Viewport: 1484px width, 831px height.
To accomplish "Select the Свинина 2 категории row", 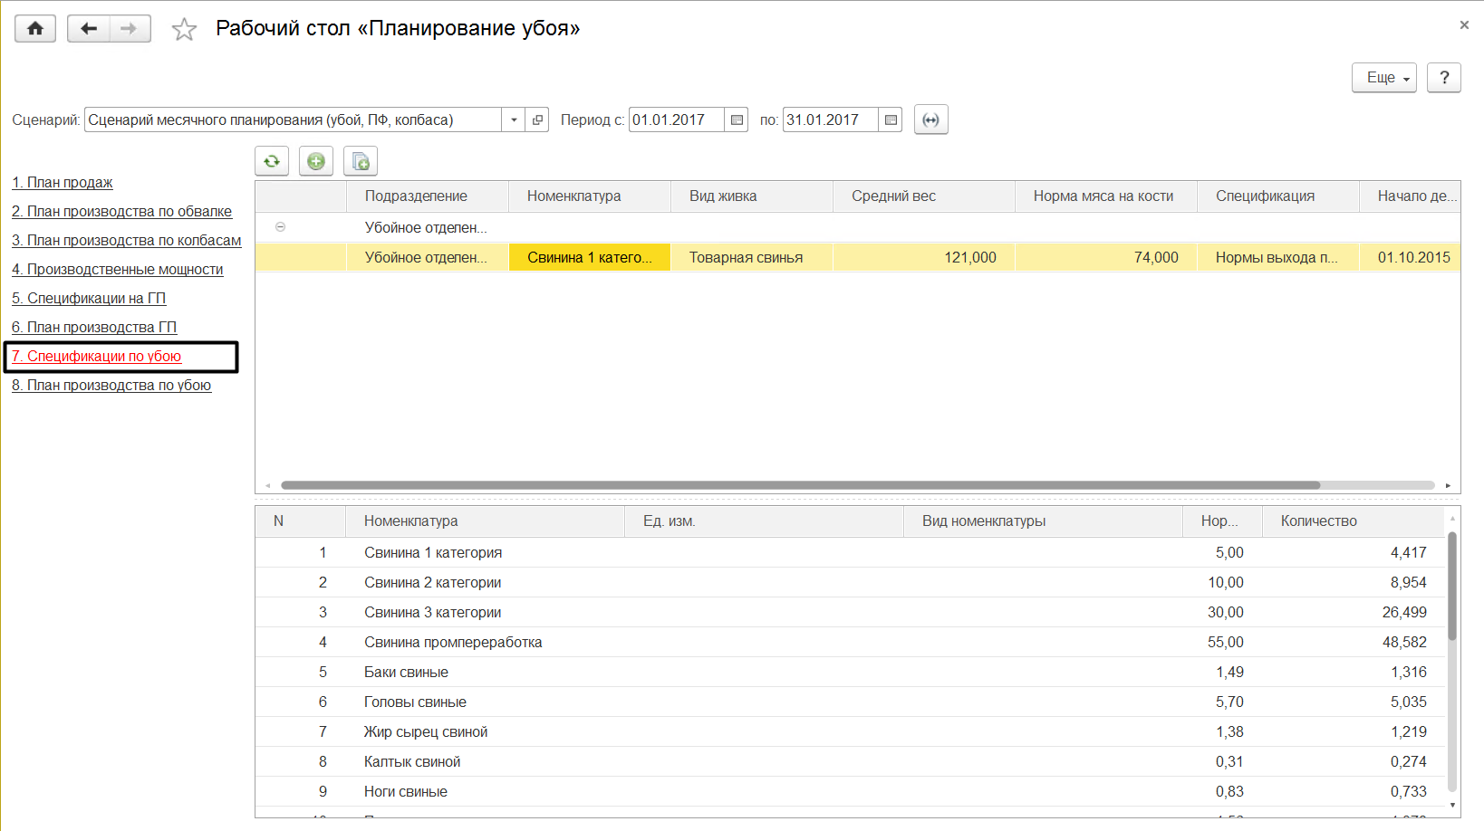I will click(x=850, y=582).
